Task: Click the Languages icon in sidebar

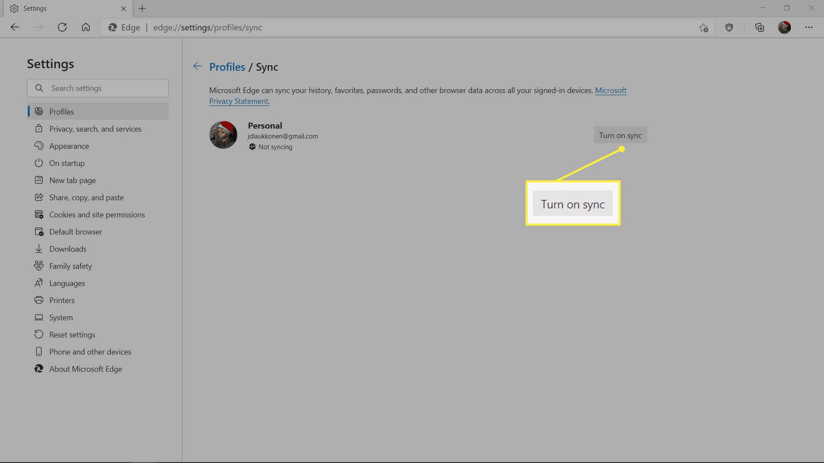Action: (39, 283)
